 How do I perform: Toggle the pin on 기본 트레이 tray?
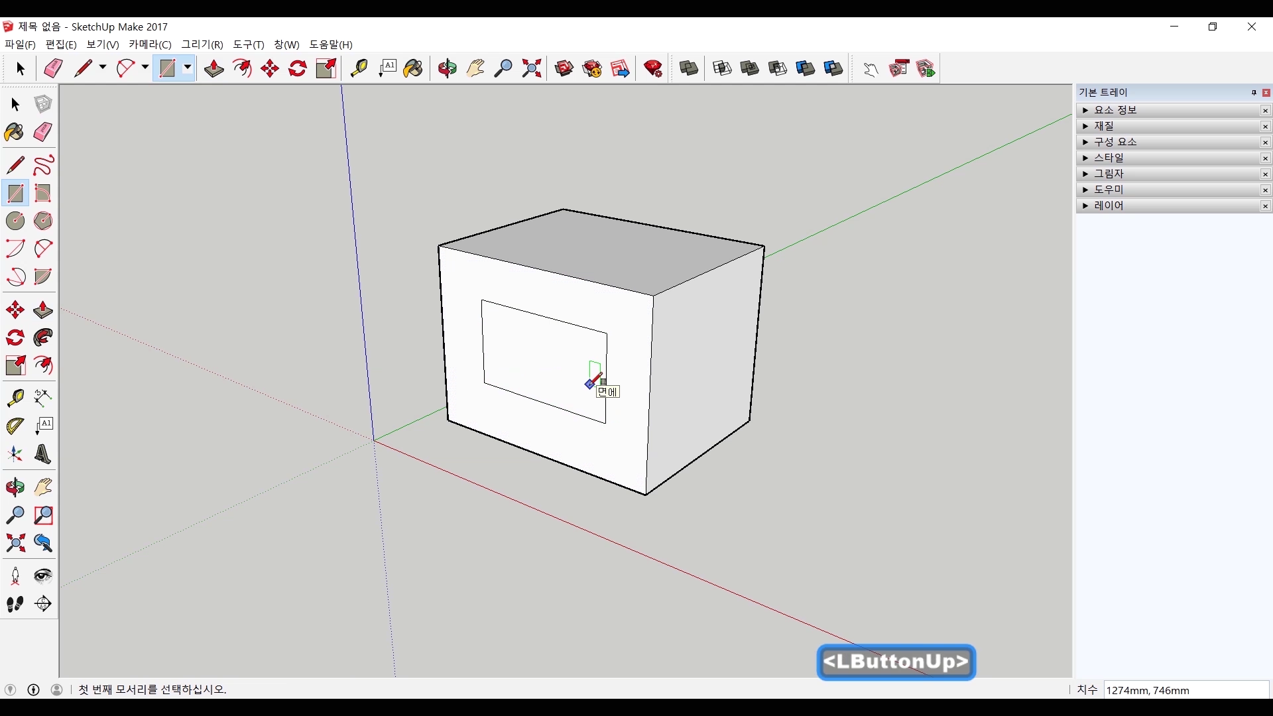pos(1254,93)
